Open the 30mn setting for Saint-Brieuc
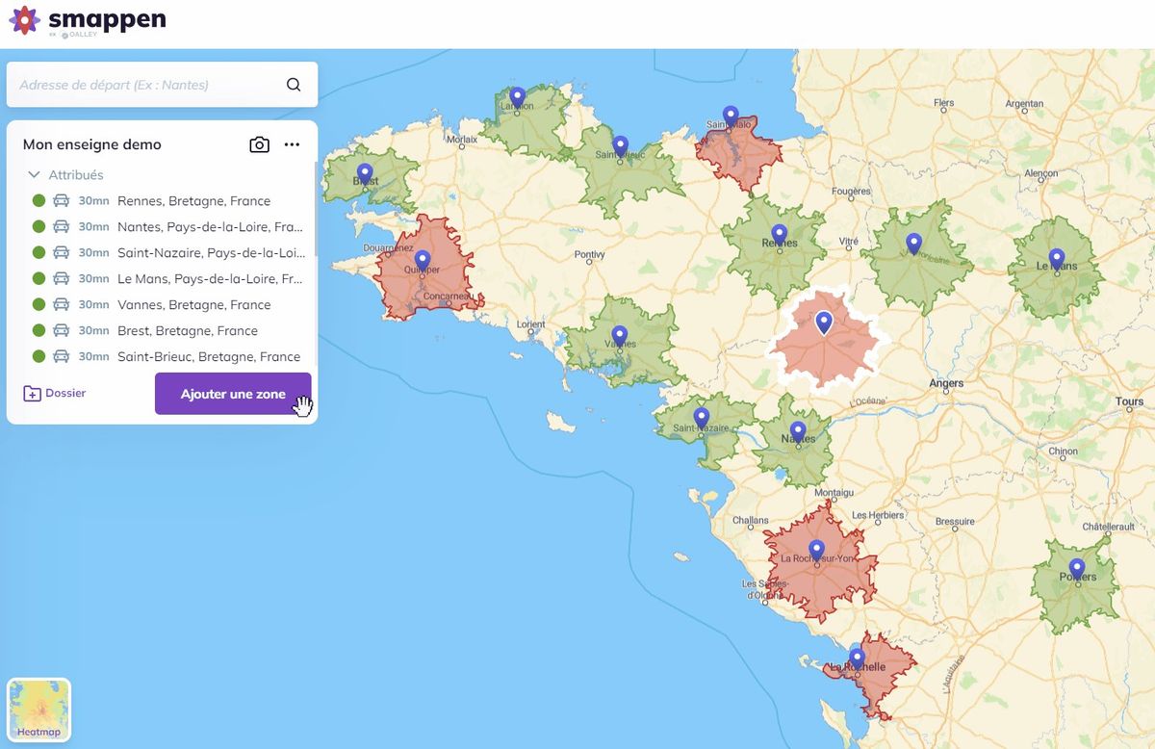Image resolution: width=1155 pixels, height=749 pixels. pos(93,357)
